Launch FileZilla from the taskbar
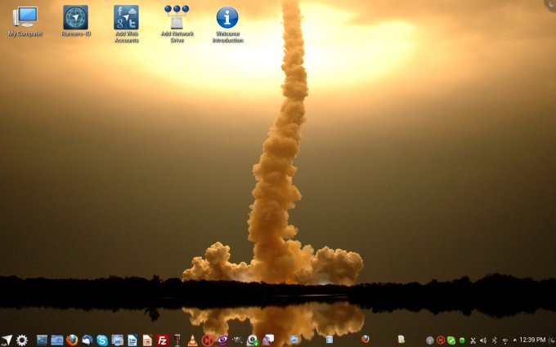556x347 pixels. click(163, 340)
